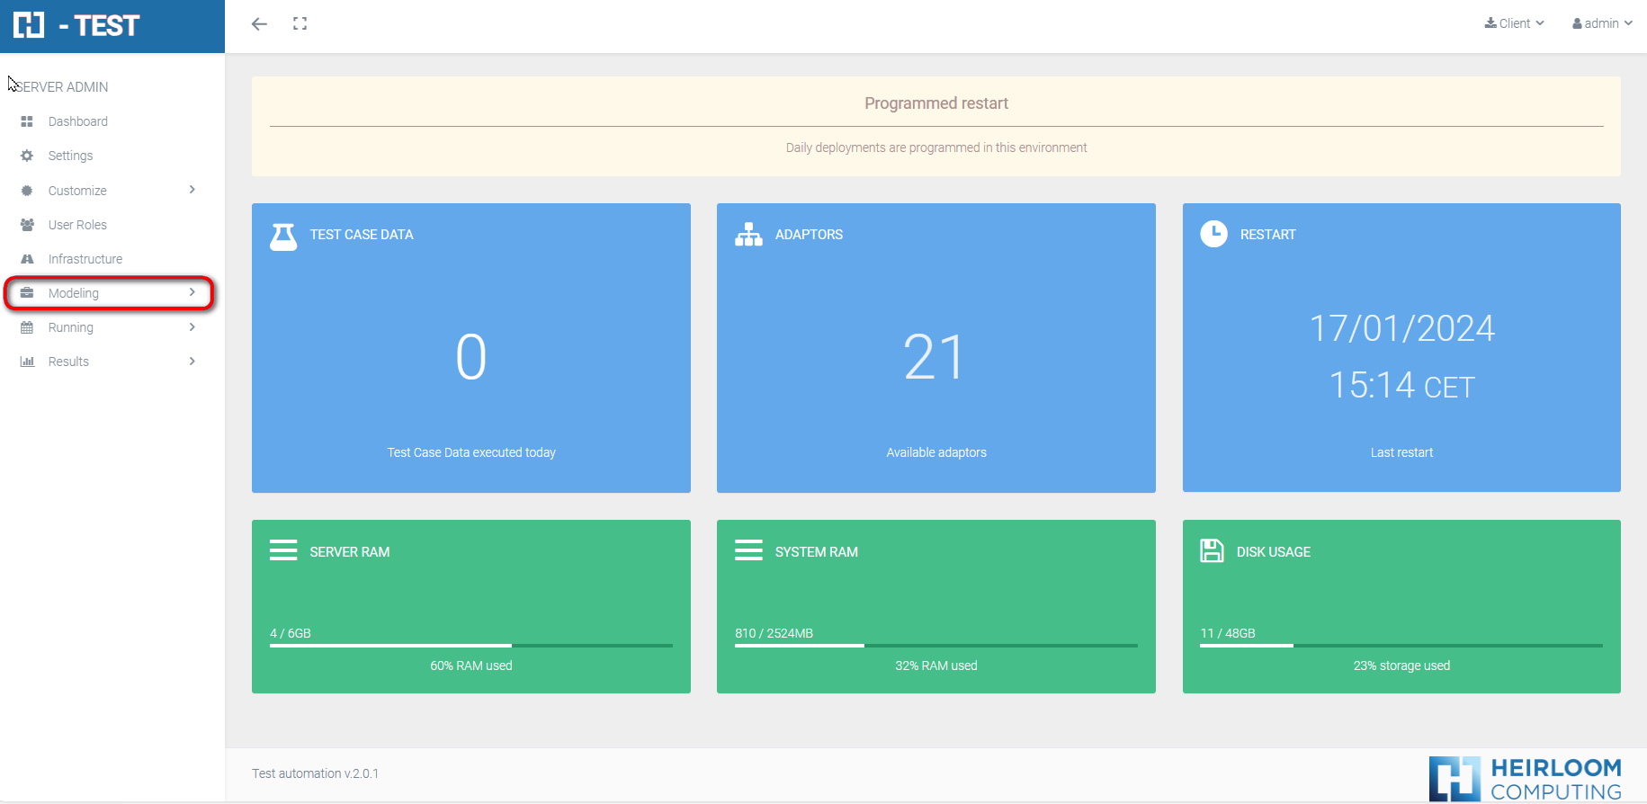Open the admin user dropdown
Screen dimensions: 1647x804
1601,23
